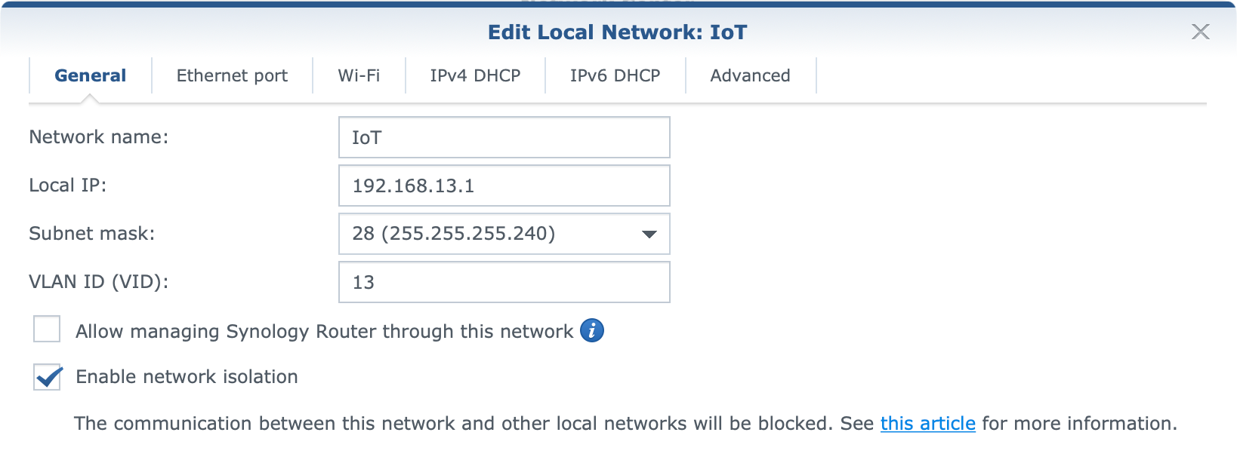The width and height of the screenshot is (1237, 466).
Task: Go to the IPv4 DHCP tab
Action: (475, 75)
